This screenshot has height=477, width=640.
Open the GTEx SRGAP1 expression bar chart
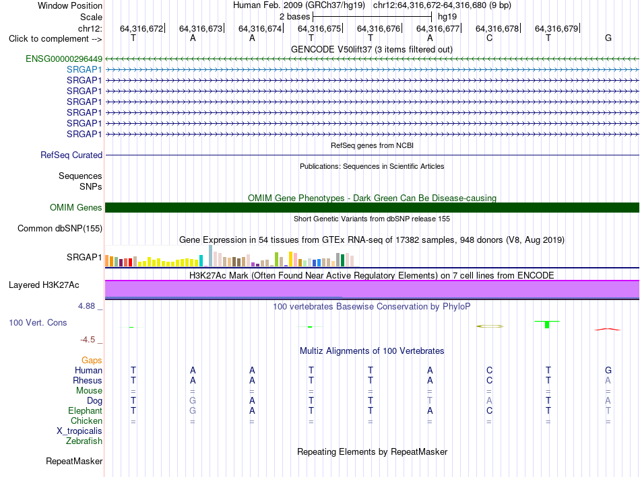(x=230, y=256)
